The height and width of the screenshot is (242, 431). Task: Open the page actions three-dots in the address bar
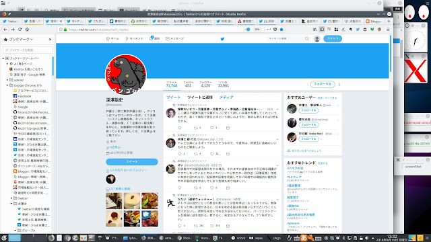269,30
